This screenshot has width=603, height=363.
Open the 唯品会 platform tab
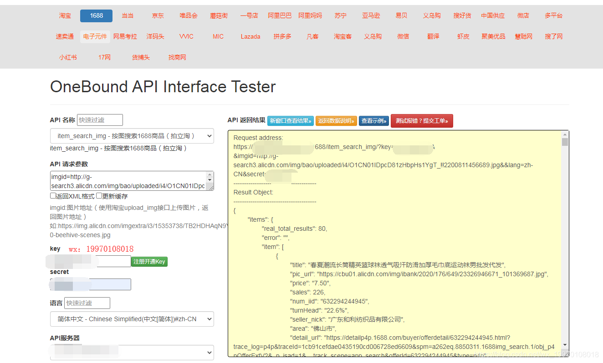[189, 15]
